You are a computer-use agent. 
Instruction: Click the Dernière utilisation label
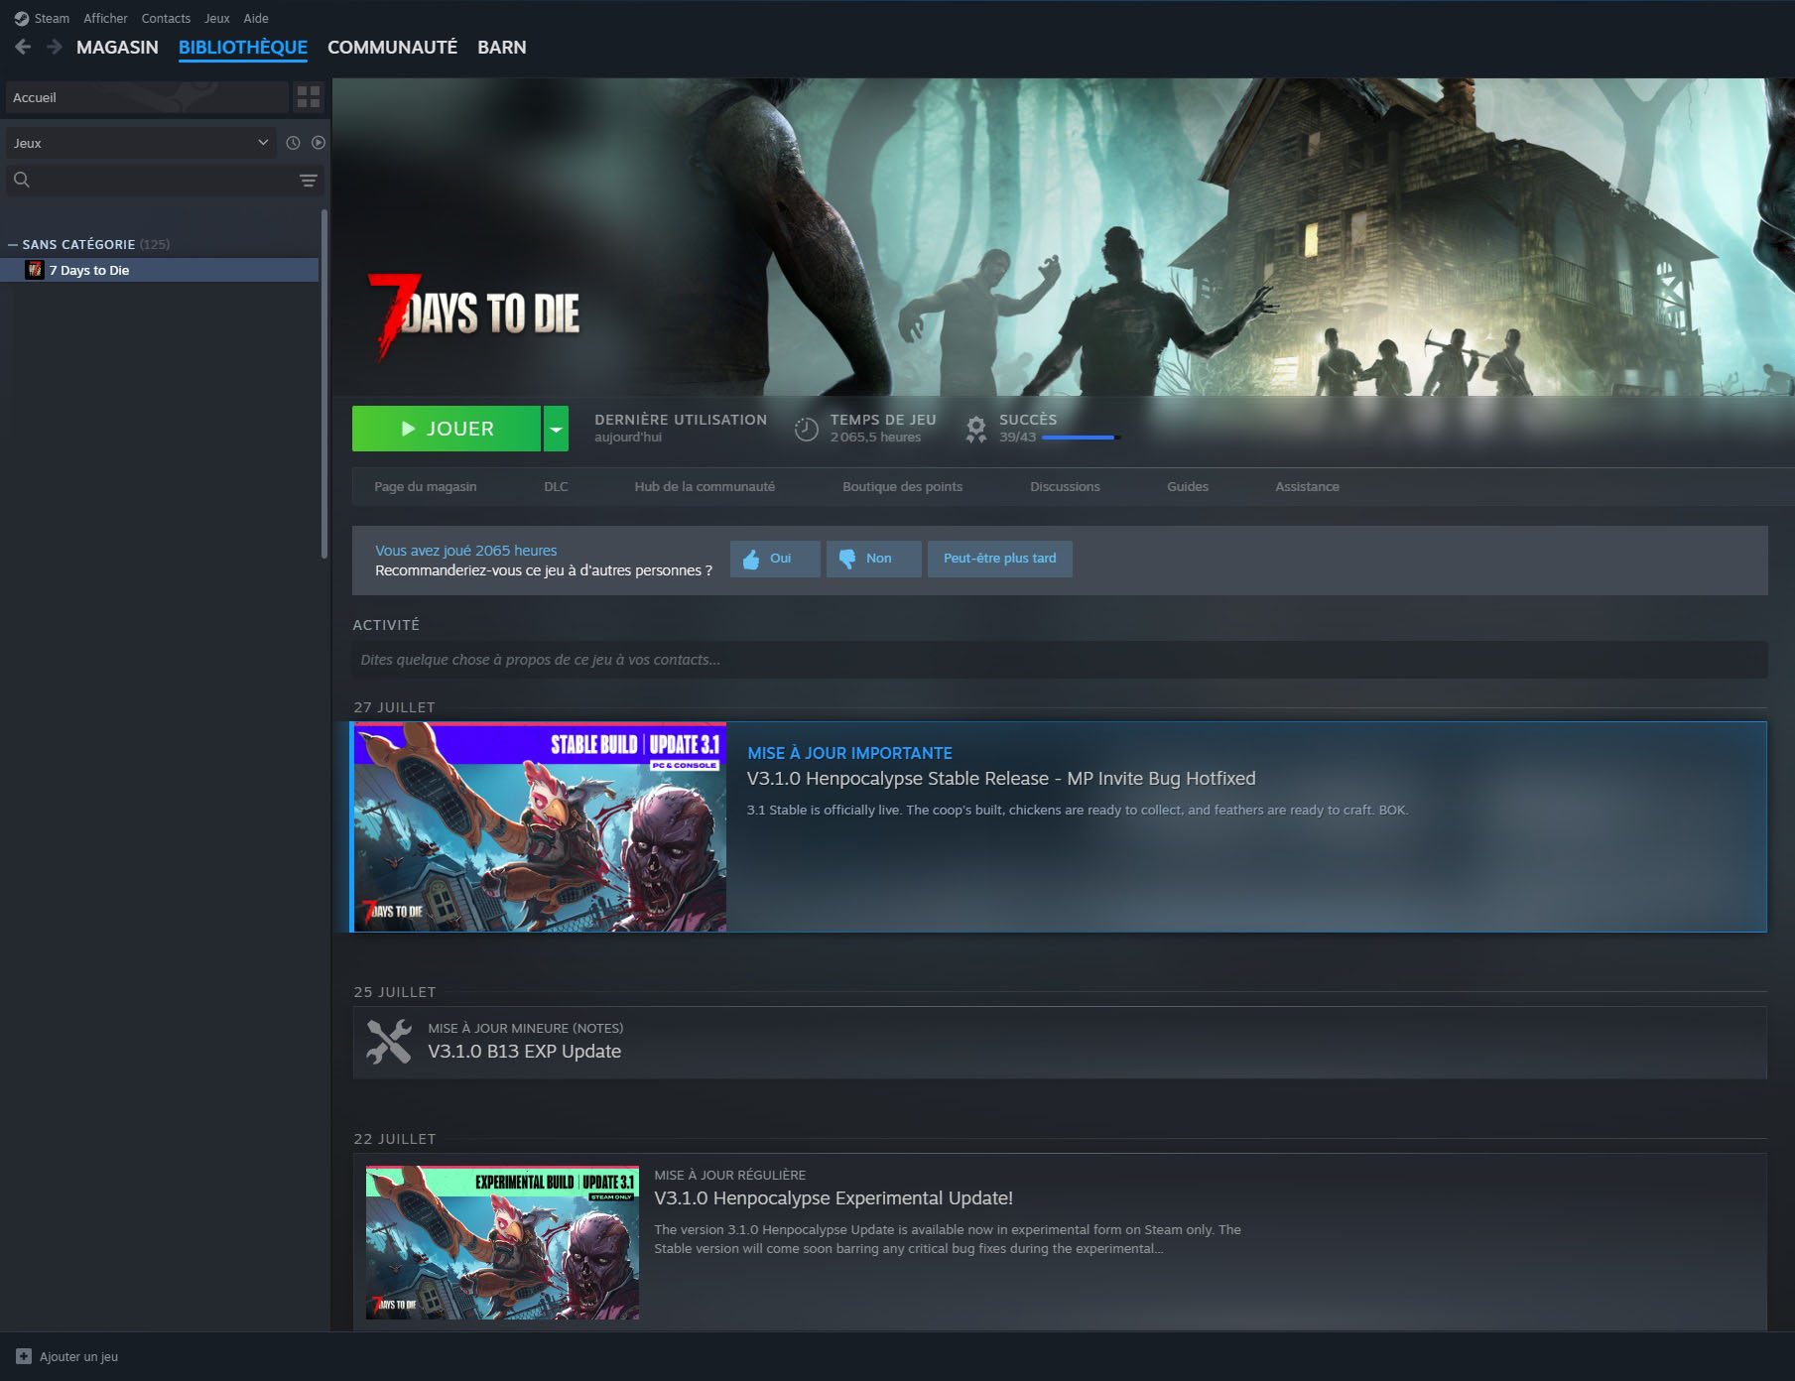point(681,420)
